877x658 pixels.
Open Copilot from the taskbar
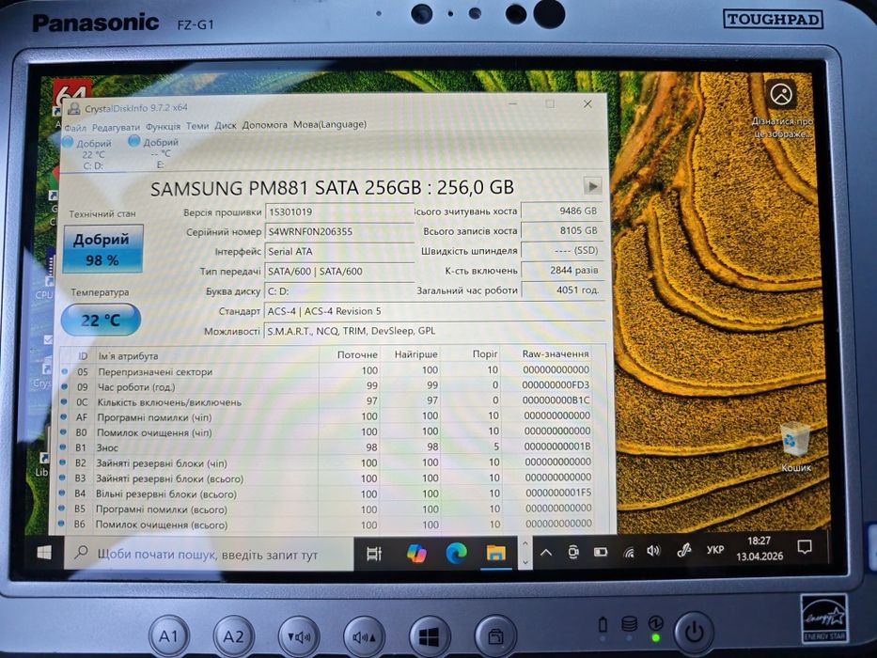(416, 554)
